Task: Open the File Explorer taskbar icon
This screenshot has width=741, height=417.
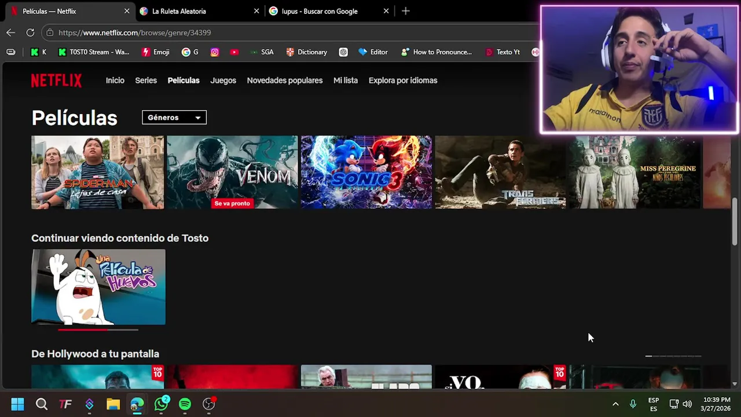Action: click(x=113, y=404)
